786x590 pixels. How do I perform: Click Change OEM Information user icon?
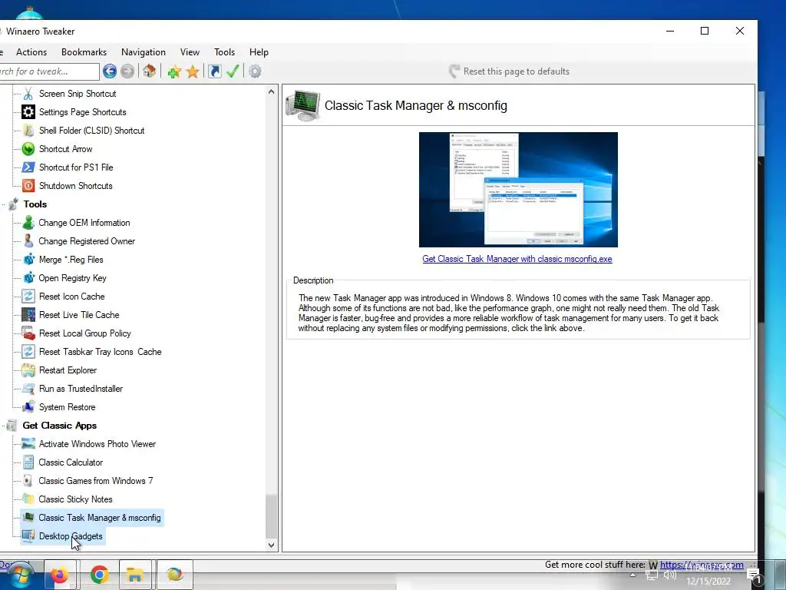click(28, 223)
